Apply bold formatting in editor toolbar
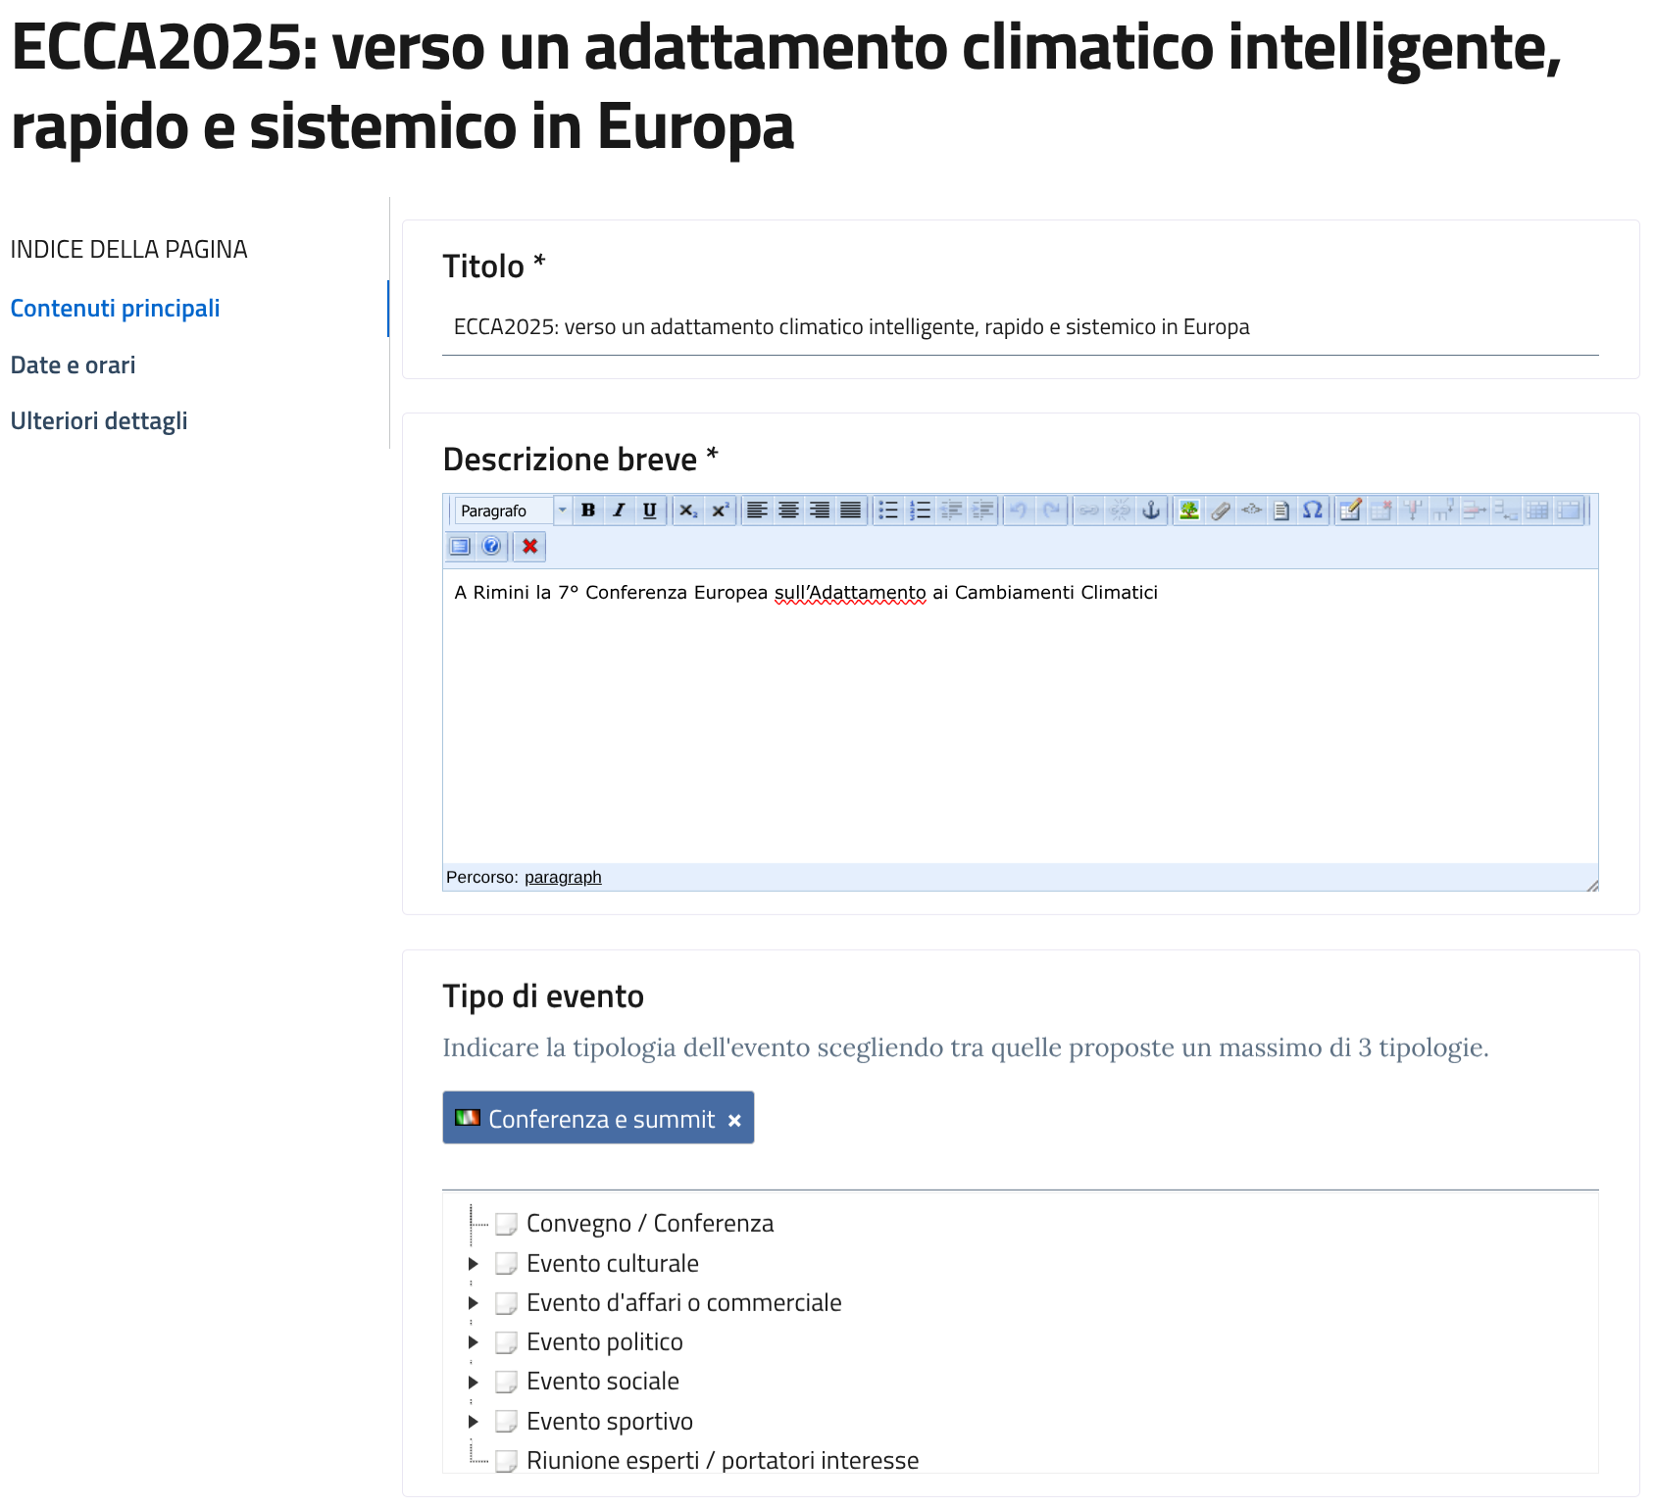Viewport: 1655px width, 1508px height. pos(588,511)
